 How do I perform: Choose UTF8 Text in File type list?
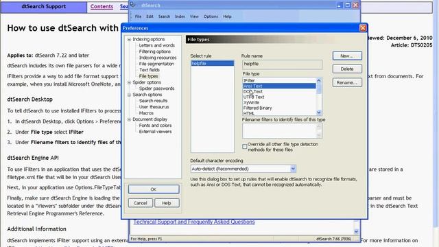(279, 97)
